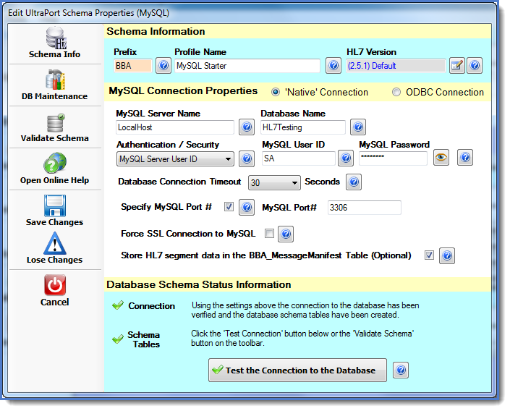Expand the Authentication / Security dropdown
This screenshot has height=411, width=510.
(175, 159)
